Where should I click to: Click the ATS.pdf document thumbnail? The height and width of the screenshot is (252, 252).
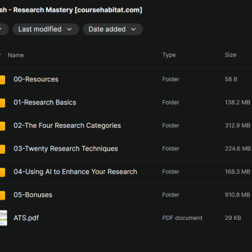(x=3, y=218)
